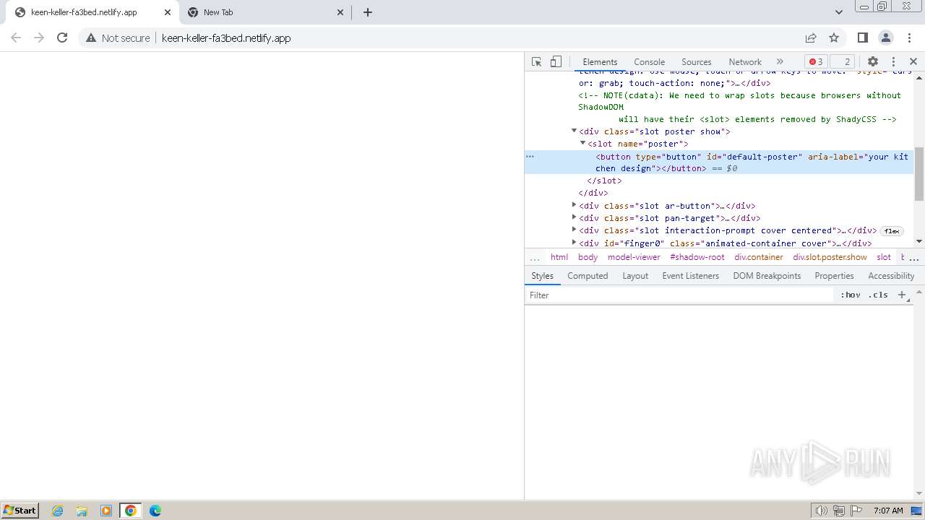Open a new tab with plus button

(x=368, y=12)
